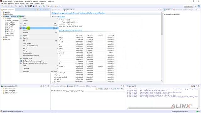The height and width of the screenshot is (113, 201).
Task: Expand the fsbl_bsp project node
Action: click(x=2, y=40)
